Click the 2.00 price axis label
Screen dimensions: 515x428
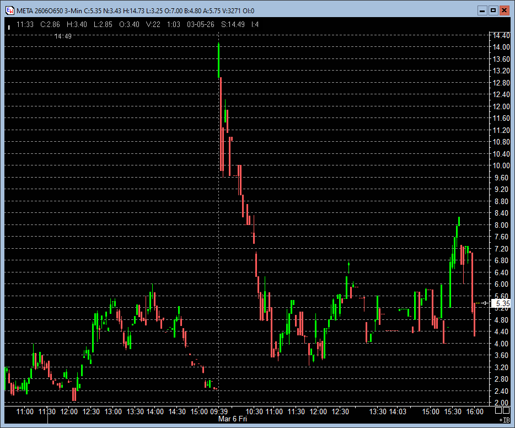click(x=500, y=403)
